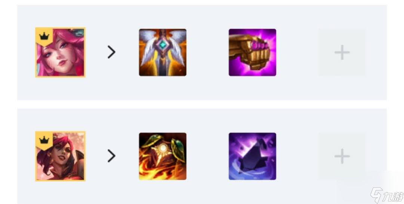
Task: Select the red-haired champion portrait
Action: (60, 156)
